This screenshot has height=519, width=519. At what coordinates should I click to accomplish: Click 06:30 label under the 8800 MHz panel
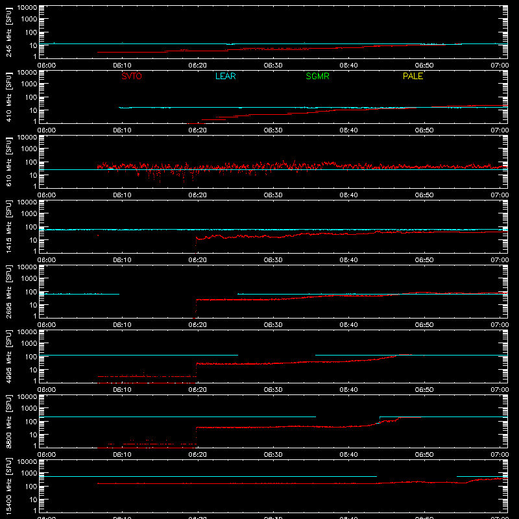coord(273,455)
